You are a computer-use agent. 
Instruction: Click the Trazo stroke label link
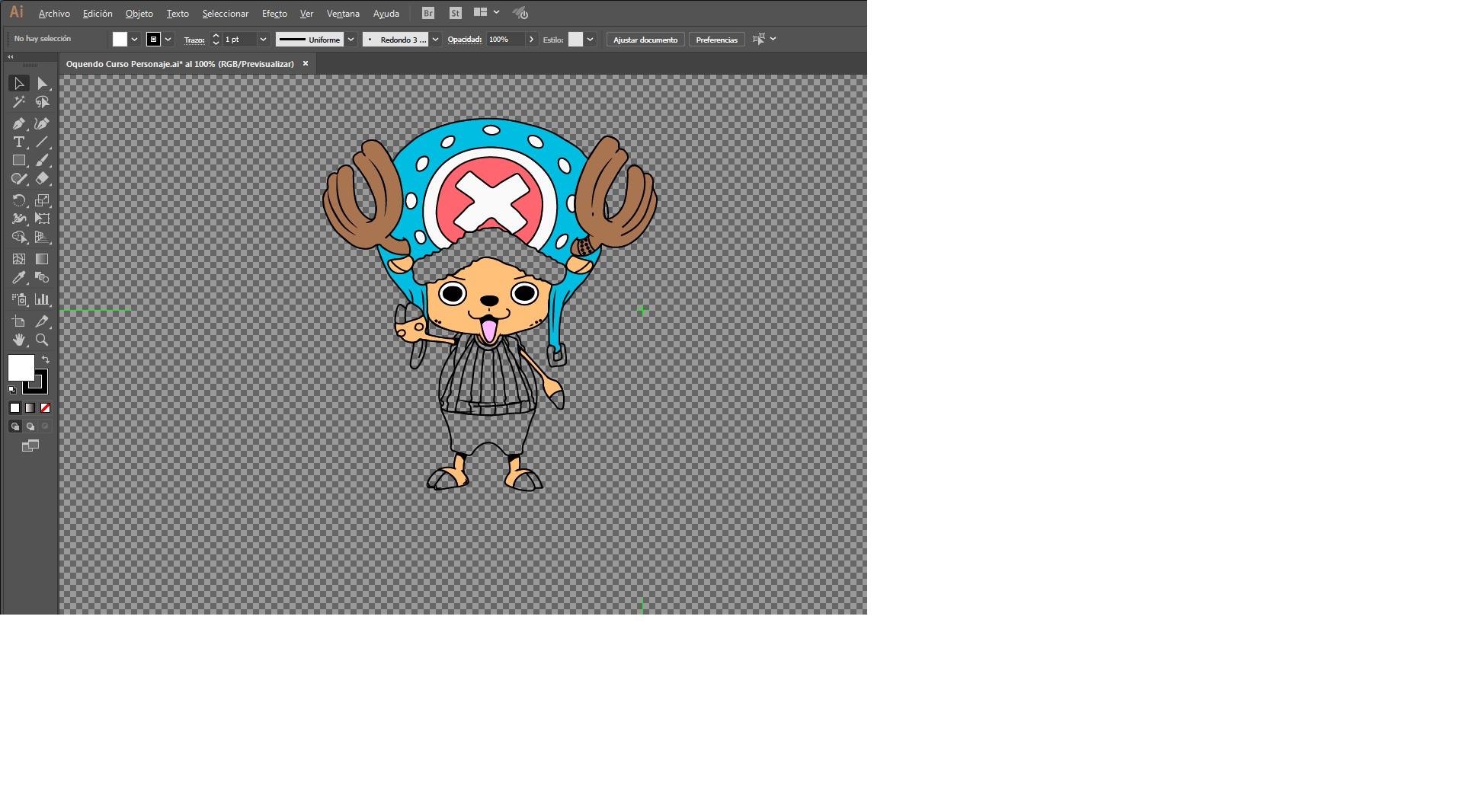pos(194,40)
